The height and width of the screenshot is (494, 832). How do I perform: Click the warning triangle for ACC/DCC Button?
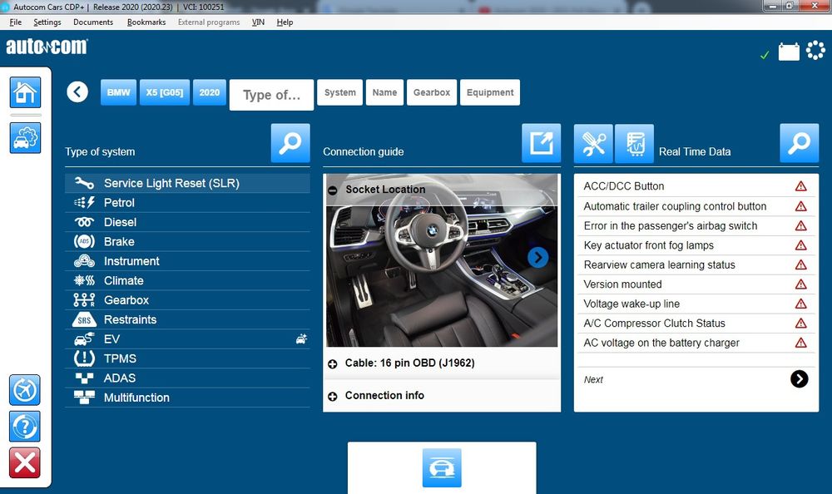[800, 186]
